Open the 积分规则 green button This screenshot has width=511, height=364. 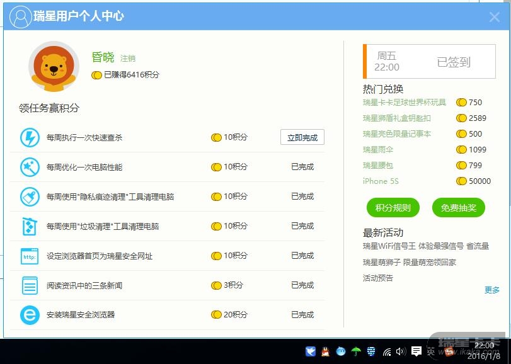[x=393, y=207]
